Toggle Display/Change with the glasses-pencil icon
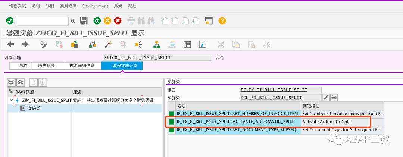This screenshot has height=157, width=403. [44, 44]
